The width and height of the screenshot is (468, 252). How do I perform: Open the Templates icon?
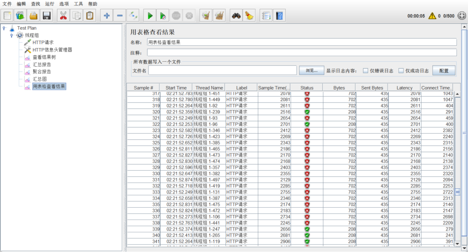point(20,16)
